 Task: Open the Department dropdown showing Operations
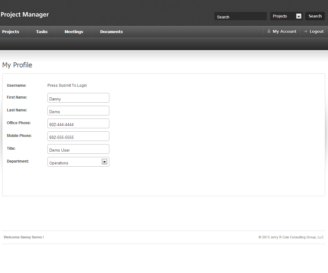(75, 162)
